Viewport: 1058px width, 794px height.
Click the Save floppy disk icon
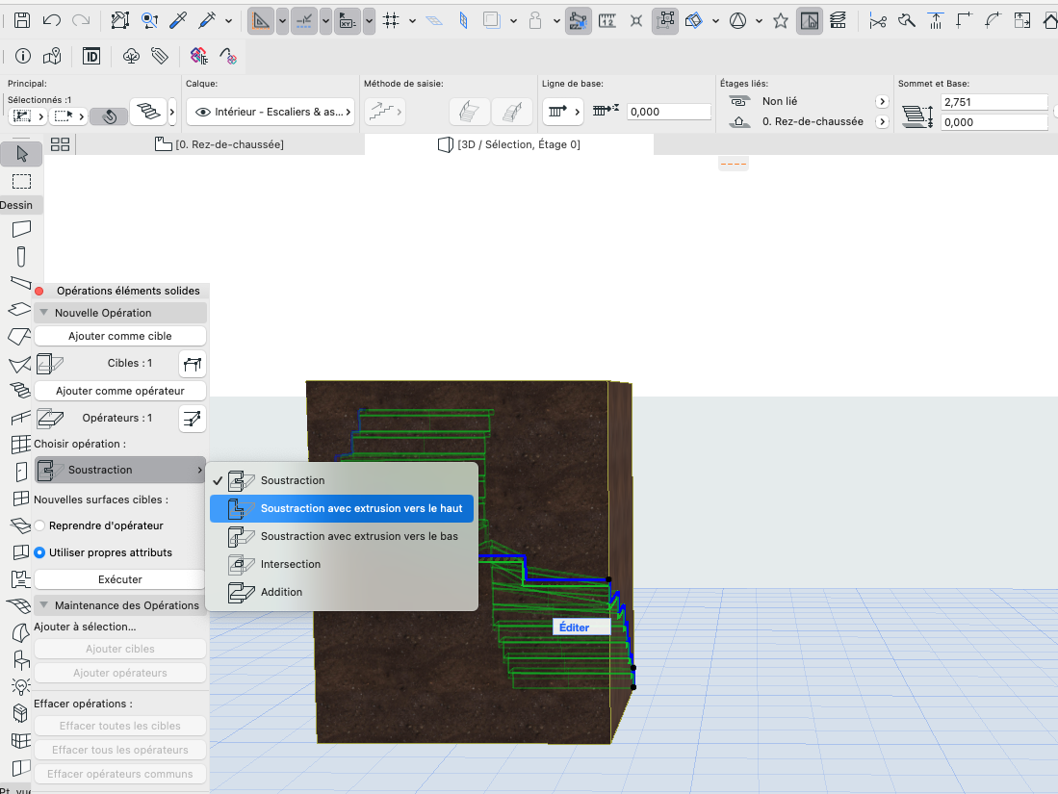(x=22, y=20)
